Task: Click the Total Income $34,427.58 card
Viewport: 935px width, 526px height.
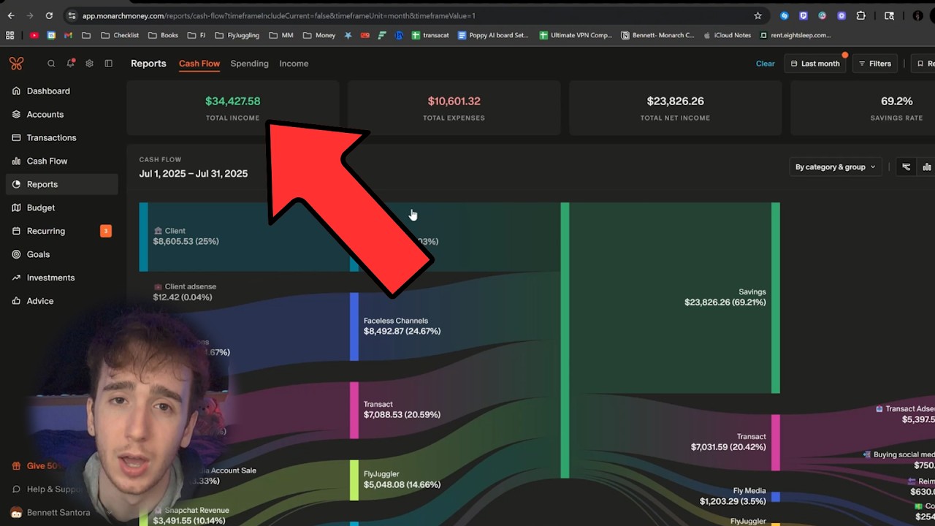Action: pos(233,108)
